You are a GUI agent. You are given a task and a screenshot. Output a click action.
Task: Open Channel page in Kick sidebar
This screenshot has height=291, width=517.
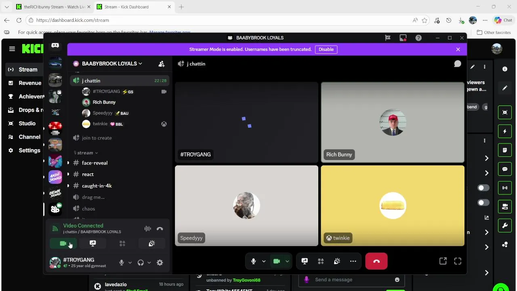tap(24, 137)
